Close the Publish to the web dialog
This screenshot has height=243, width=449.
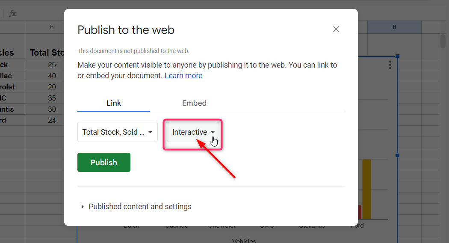(336, 29)
